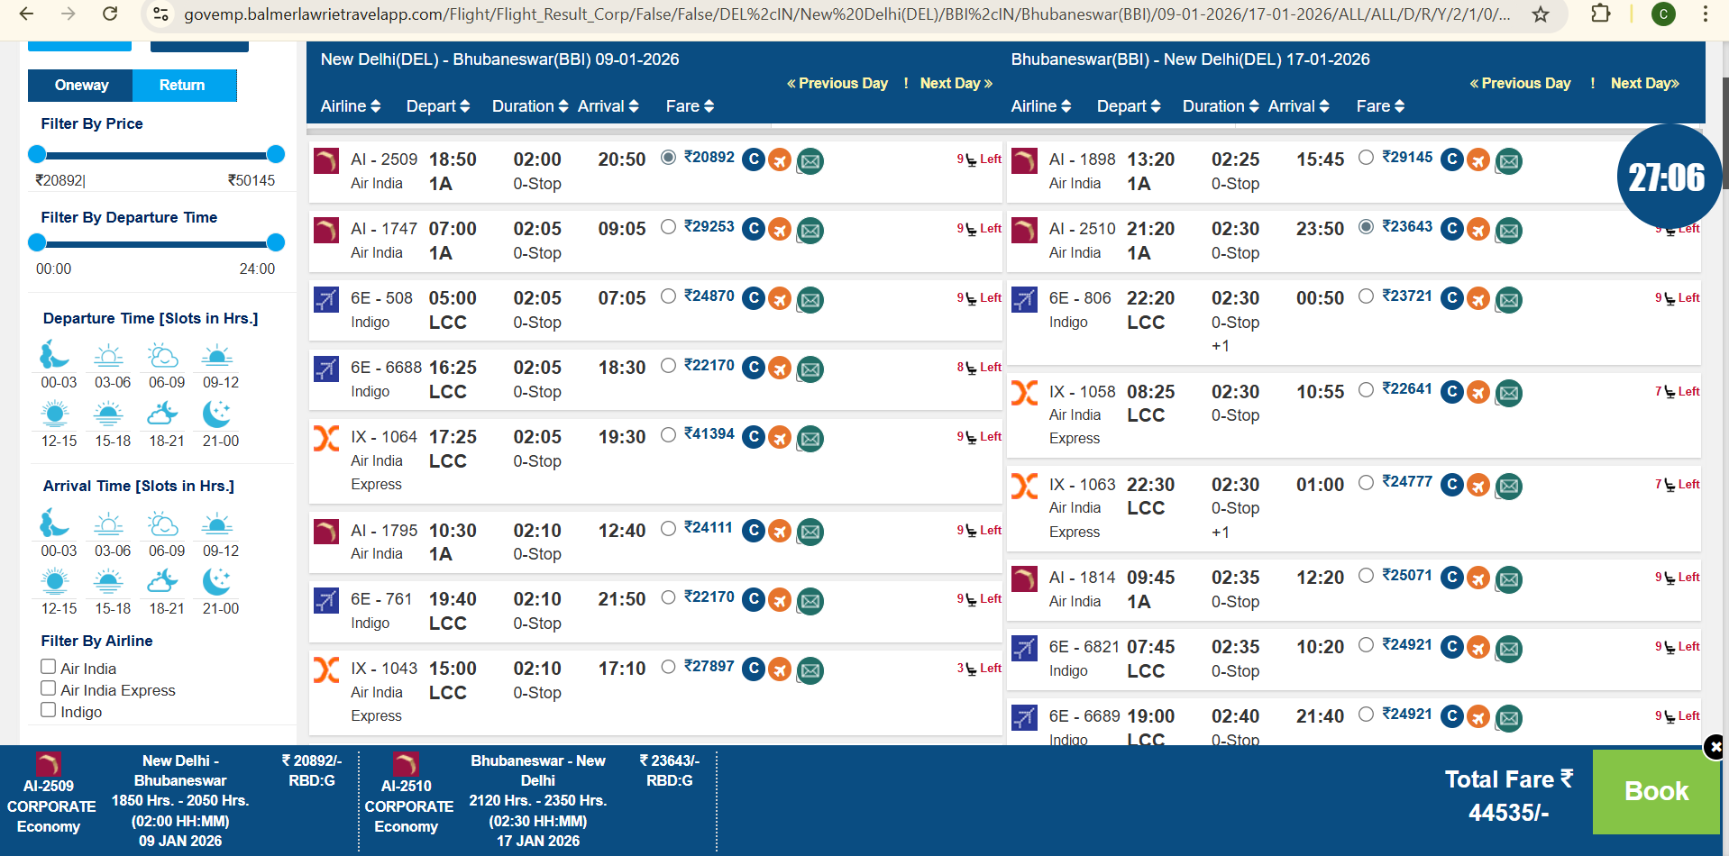Image resolution: width=1729 pixels, height=856 pixels.
Task: Click email icon for IX-1058 return flight
Action: coord(1509,393)
